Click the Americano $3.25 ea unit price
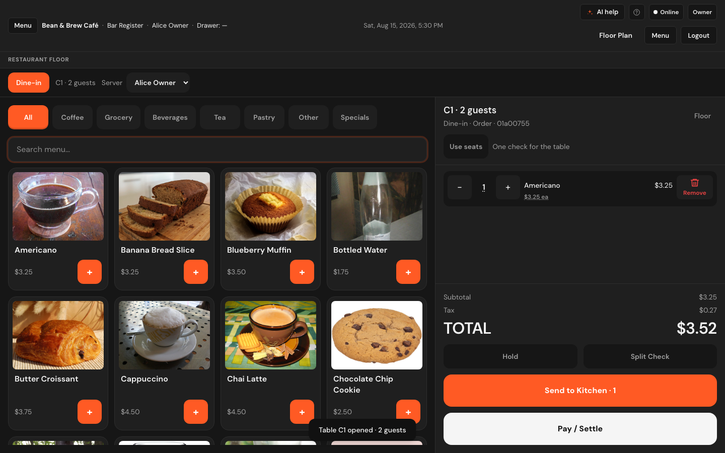 [x=536, y=197]
